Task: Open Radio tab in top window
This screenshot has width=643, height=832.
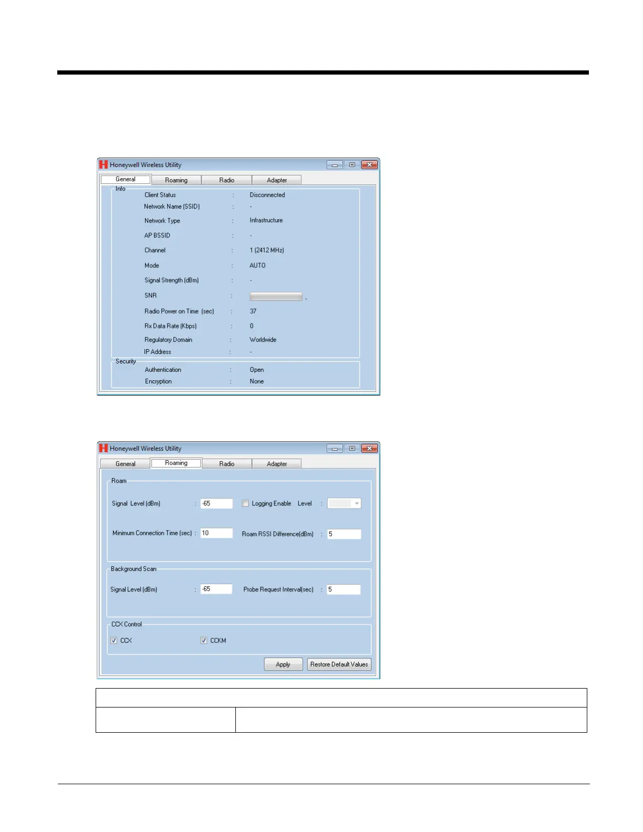Action: pyautogui.click(x=226, y=180)
